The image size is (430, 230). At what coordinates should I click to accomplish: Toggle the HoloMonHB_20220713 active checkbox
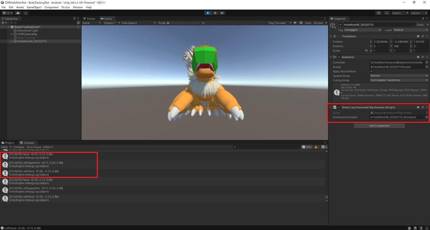pos(340,25)
